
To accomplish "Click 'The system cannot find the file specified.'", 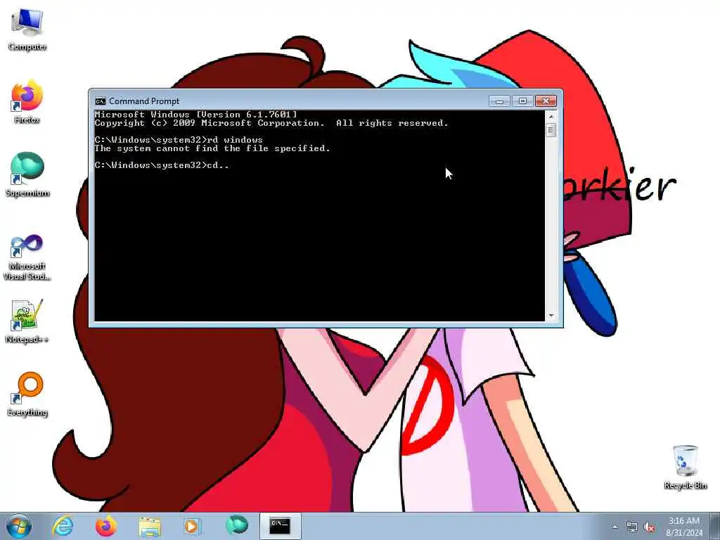I will tap(212, 148).
